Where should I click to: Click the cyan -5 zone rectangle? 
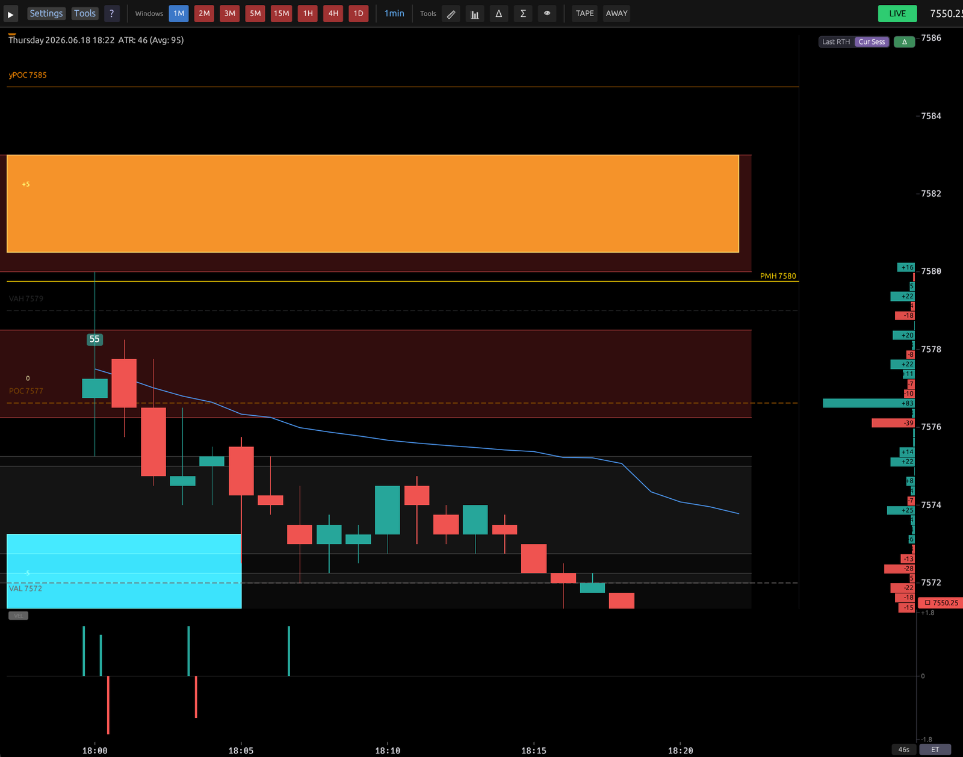coord(124,571)
